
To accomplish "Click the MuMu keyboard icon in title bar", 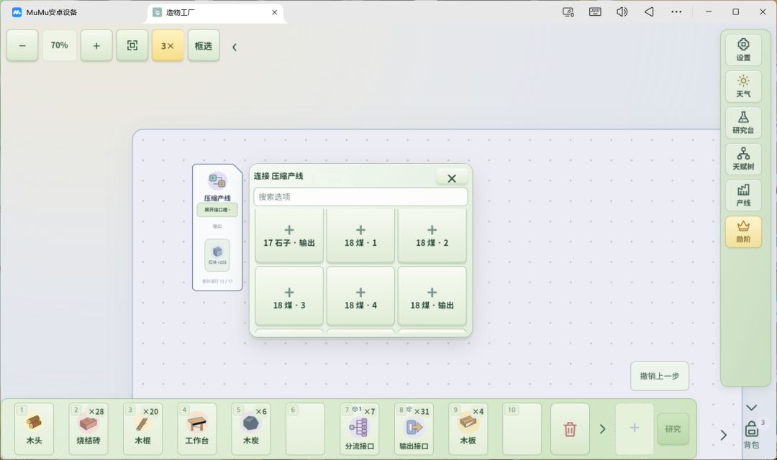I will pyautogui.click(x=595, y=12).
